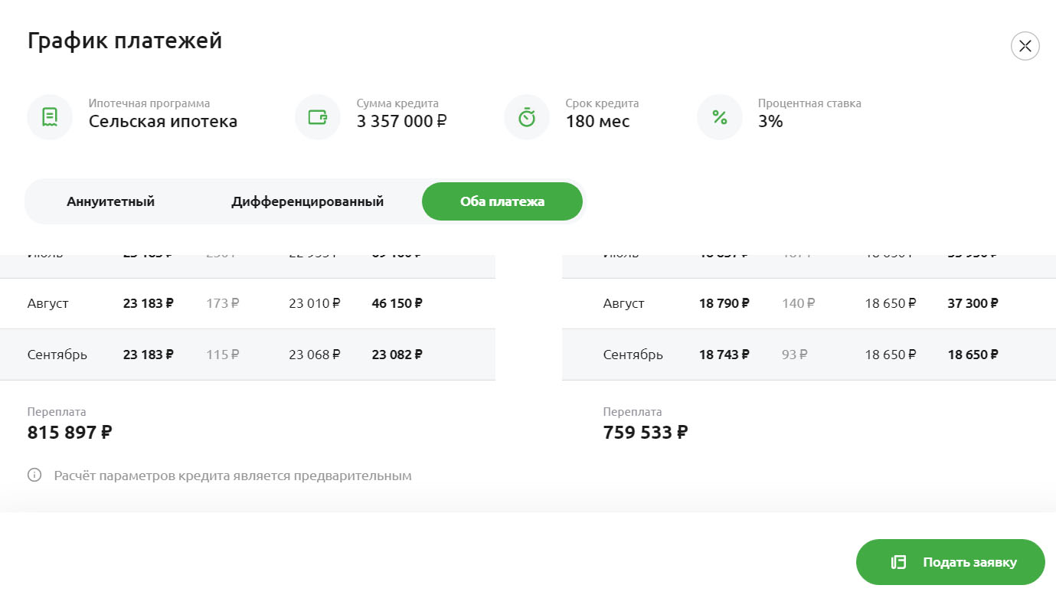Click the loan amount wallet icon
Image resolution: width=1056 pixels, height=595 pixels.
pyautogui.click(x=318, y=117)
